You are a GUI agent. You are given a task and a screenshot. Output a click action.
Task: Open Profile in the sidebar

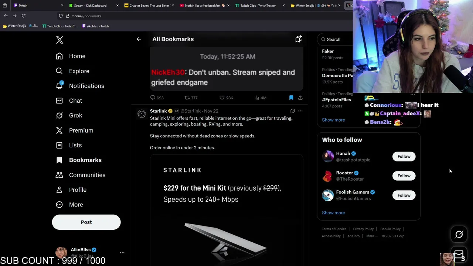point(71,190)
